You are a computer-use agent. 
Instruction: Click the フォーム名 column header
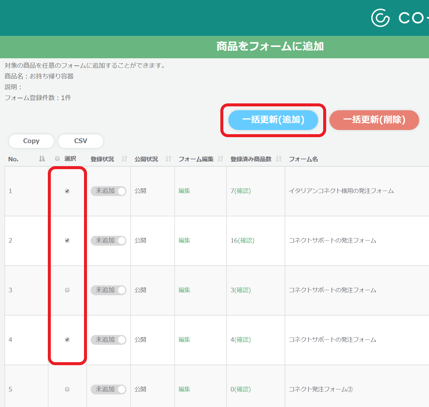[303, 159]
